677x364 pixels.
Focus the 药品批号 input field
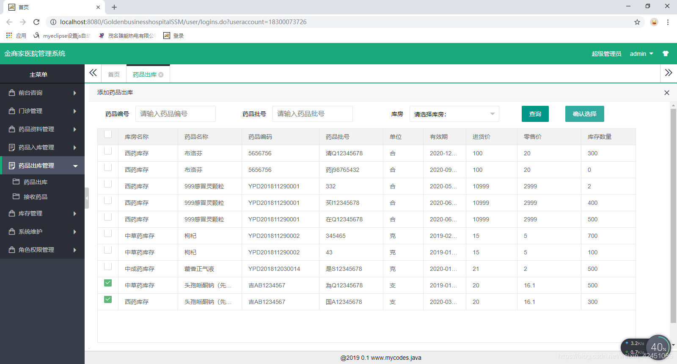click(x=313, y=114)
